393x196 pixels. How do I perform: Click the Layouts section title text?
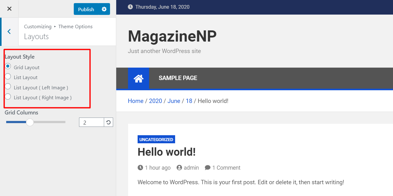click(36, 36)
